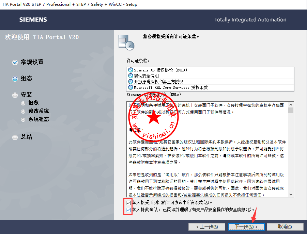Select 确认安全说明 license entry
This screenshot has width=307, height=234.
click(210, 76)
